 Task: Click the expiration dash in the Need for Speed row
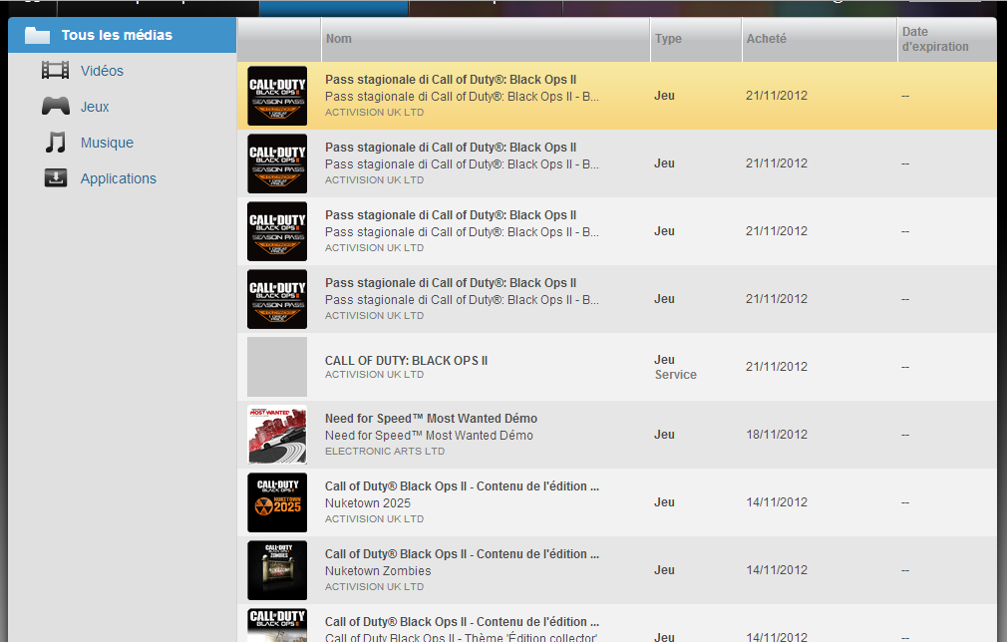pyautogui.click(x=905, y=435)
